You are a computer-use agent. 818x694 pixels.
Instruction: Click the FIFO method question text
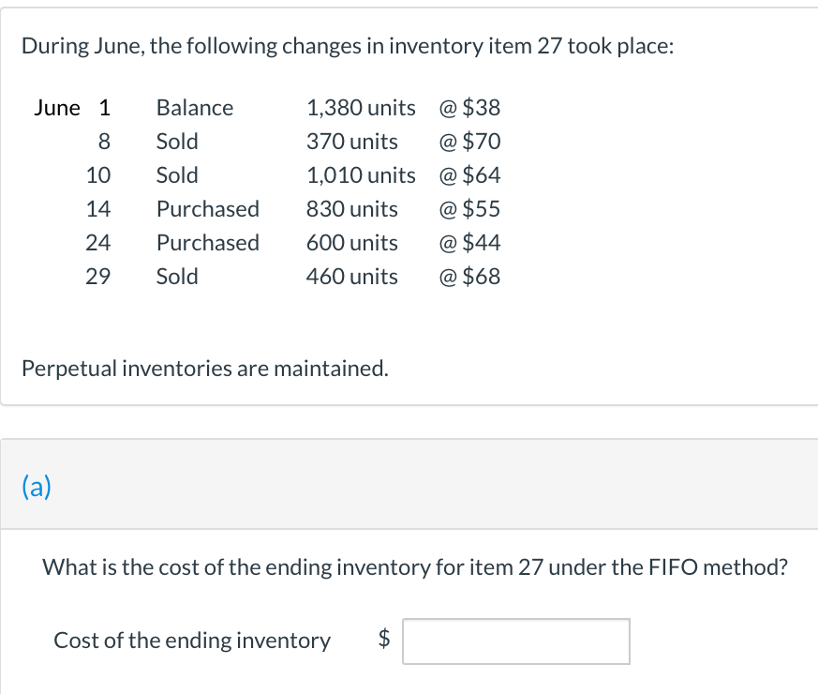point(415,566)
